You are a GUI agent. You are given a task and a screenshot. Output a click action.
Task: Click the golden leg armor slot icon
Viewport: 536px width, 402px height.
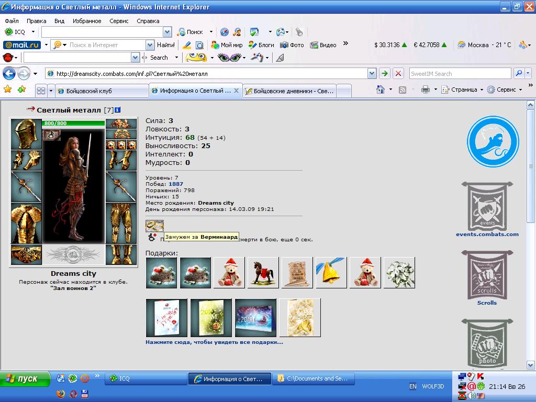[121, 223]
